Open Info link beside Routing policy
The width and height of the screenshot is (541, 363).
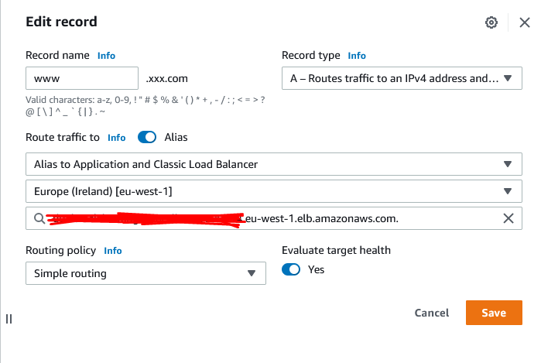(113, 251)
